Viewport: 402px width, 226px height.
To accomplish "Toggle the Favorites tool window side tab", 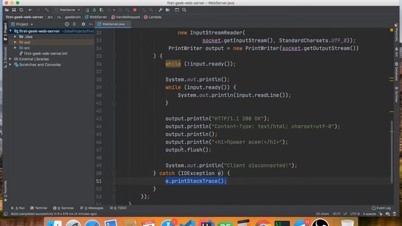I will (6, 191).
